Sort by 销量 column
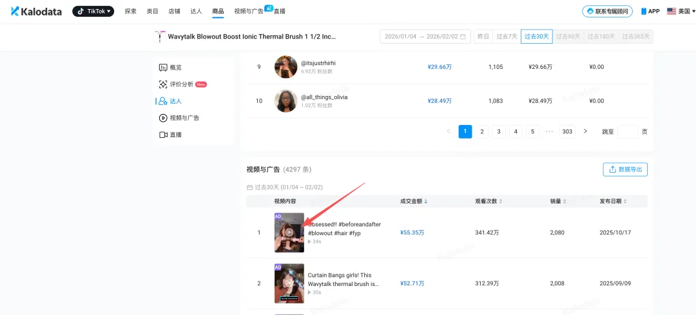The height and width of the screenshot is (315, 696). [x=558, y=201]
